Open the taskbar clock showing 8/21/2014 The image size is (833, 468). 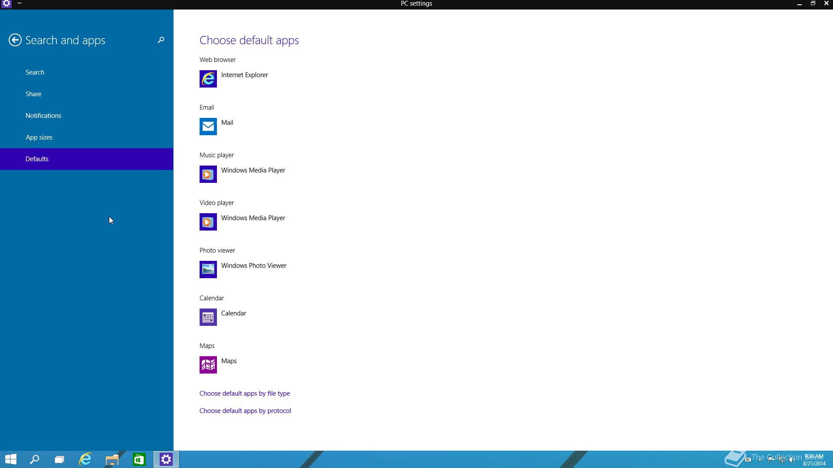pyautogui.click(x=814, y=460)
